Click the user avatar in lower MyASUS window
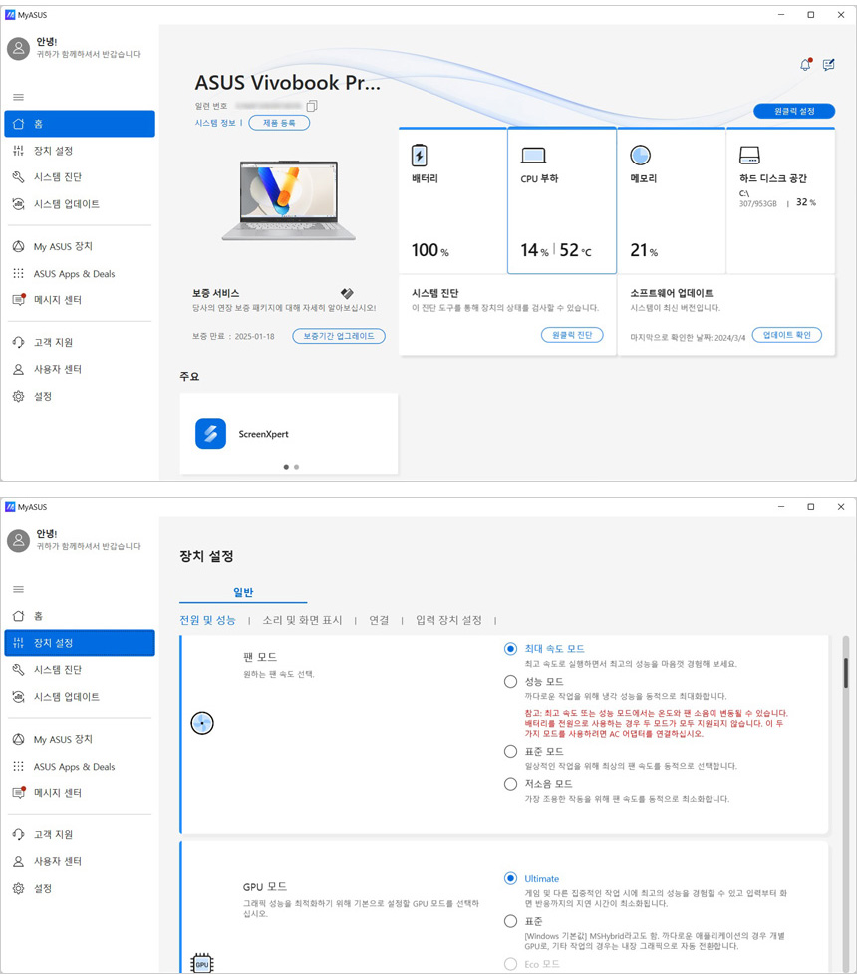This screenshot has width=857, height=978. click(19, 540)
